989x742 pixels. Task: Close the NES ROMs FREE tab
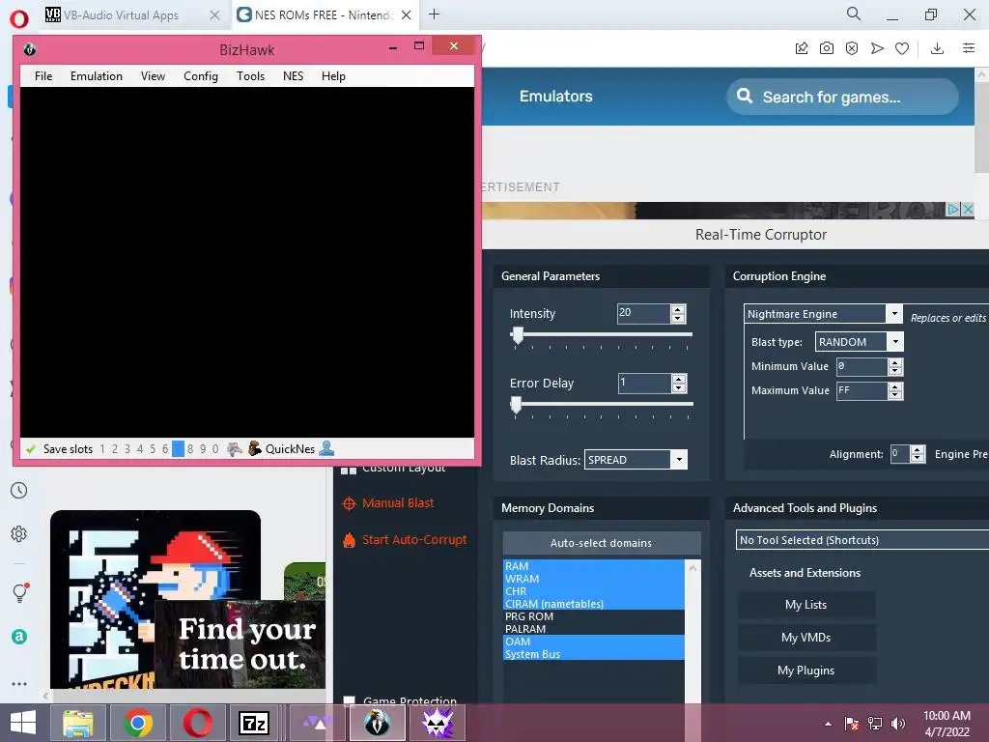pos(407,15)
